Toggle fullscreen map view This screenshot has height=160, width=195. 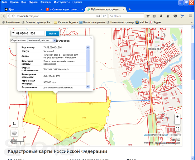177,129
